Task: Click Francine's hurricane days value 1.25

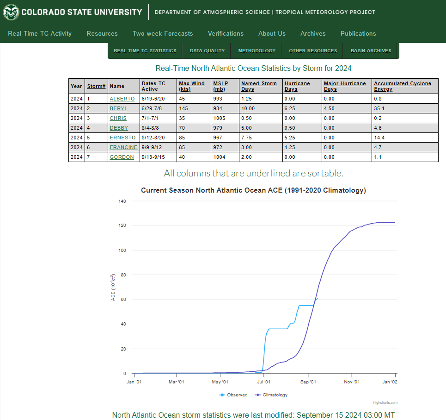Action: [290, 147]
